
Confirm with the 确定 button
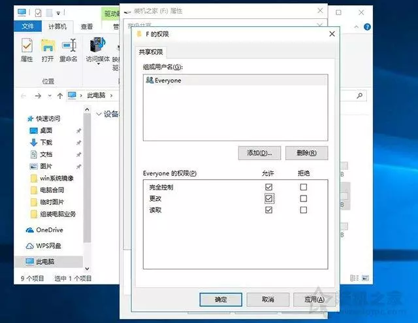[221, 299]
